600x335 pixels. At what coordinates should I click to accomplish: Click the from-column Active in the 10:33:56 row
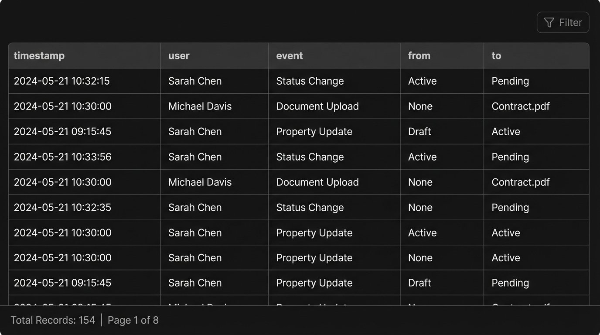click(x=422, y=157)
